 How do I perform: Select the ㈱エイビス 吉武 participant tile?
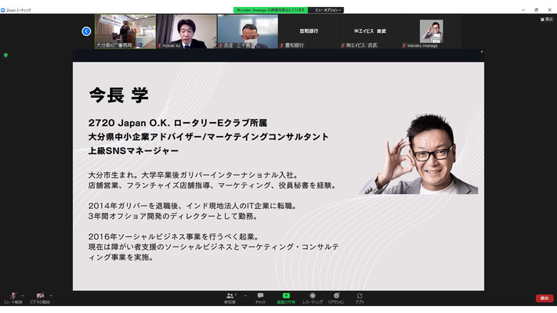coord(370,31)
